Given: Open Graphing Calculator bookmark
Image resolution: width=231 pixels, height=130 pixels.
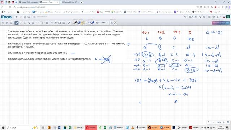Looking at the screenshot, I should tap(71, 12).
